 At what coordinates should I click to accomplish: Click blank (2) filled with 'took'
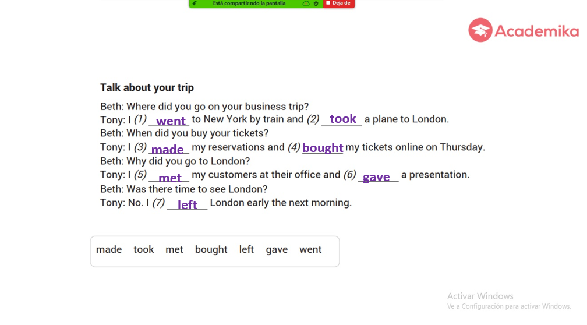click(342, 119)
